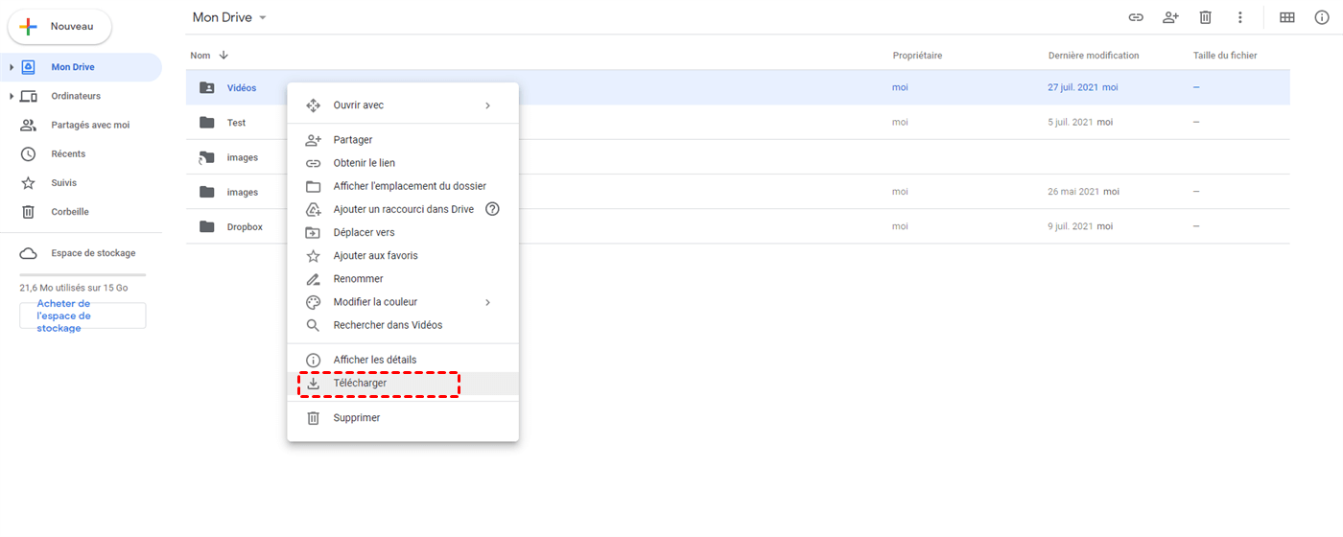Click the 9 juil. 2021 modification date

coord(1071,227)
